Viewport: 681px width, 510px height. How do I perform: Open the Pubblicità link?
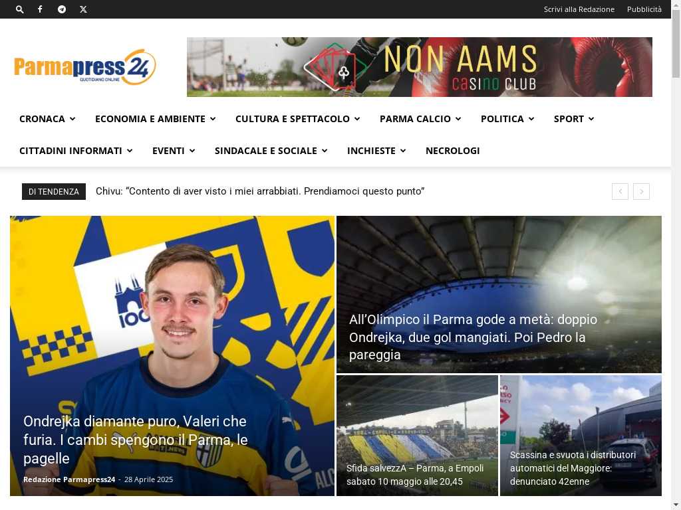(x=644, y=9)
